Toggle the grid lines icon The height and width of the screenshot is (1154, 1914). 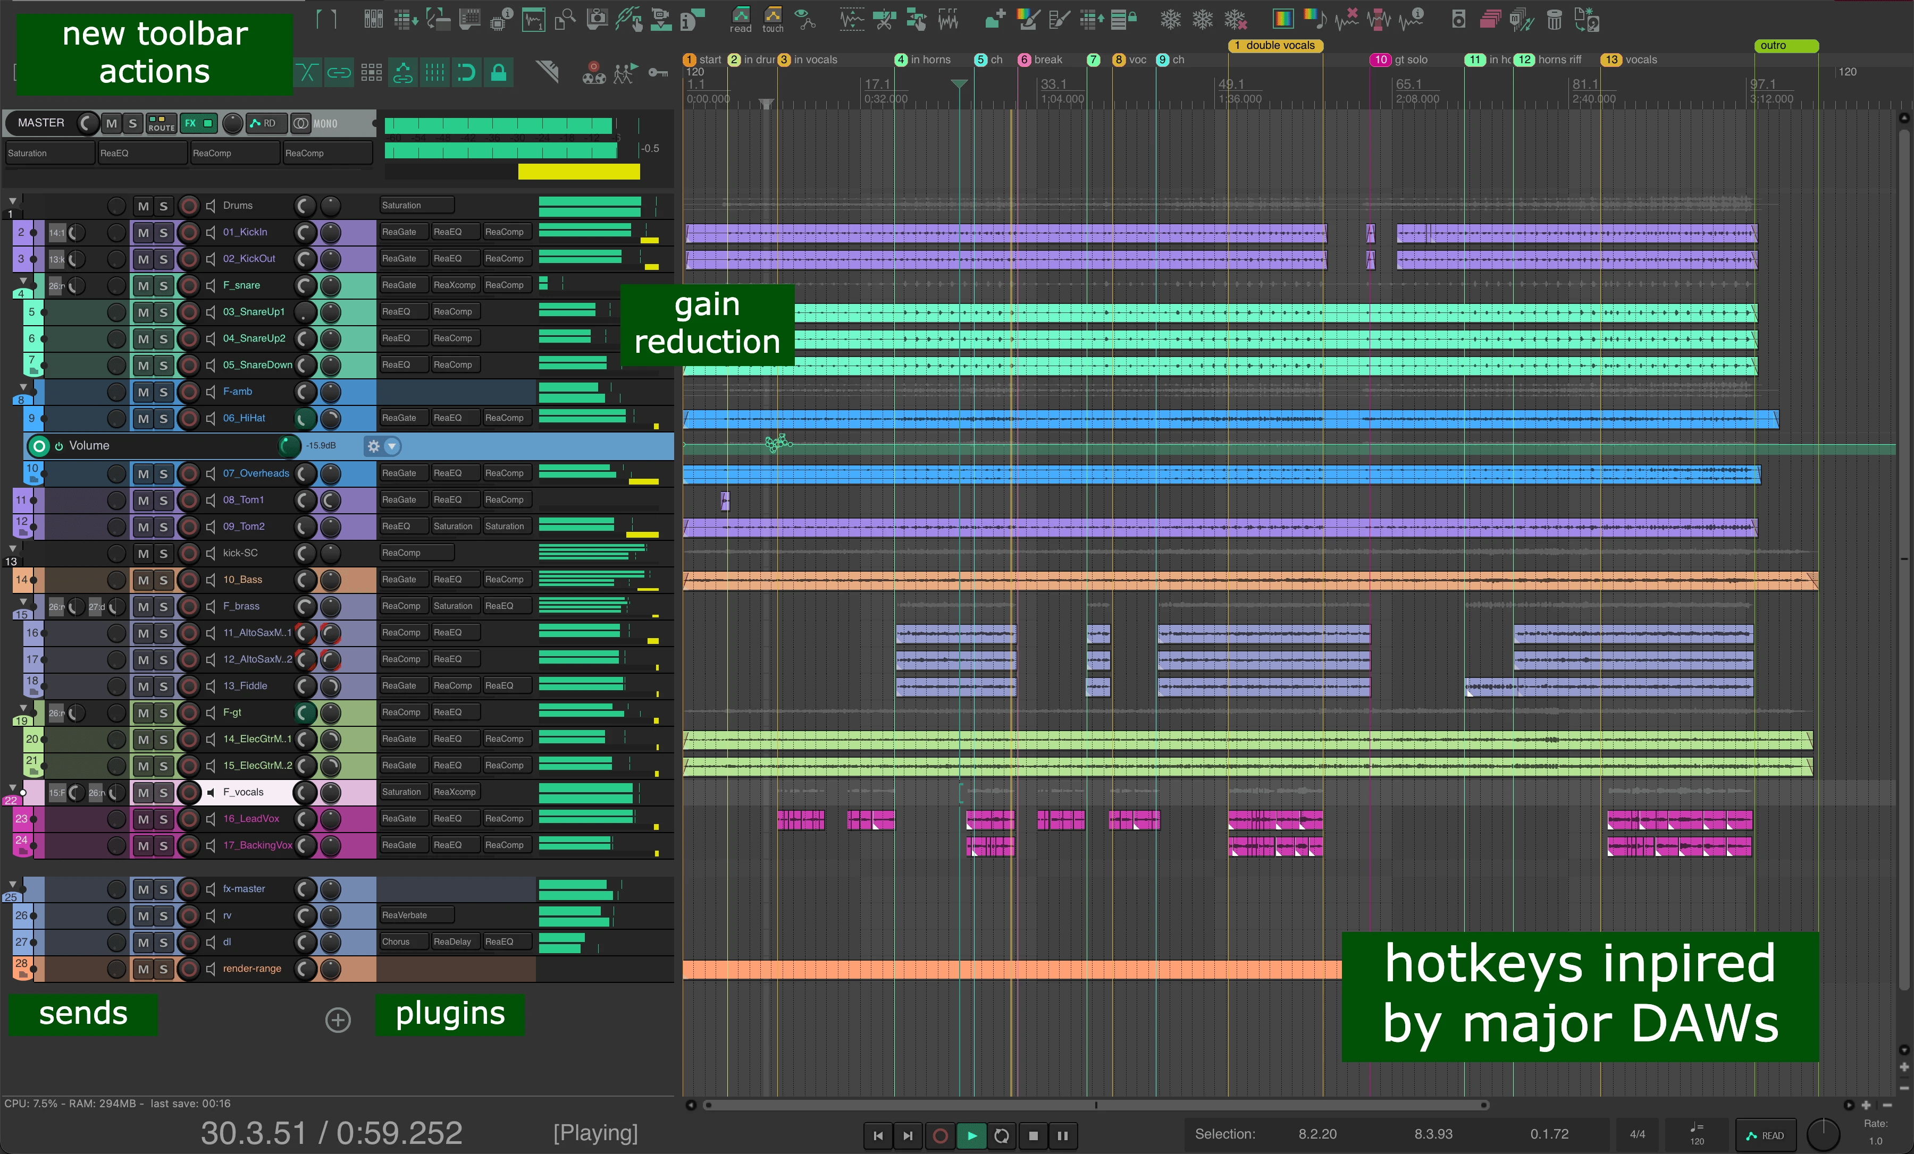435,73
